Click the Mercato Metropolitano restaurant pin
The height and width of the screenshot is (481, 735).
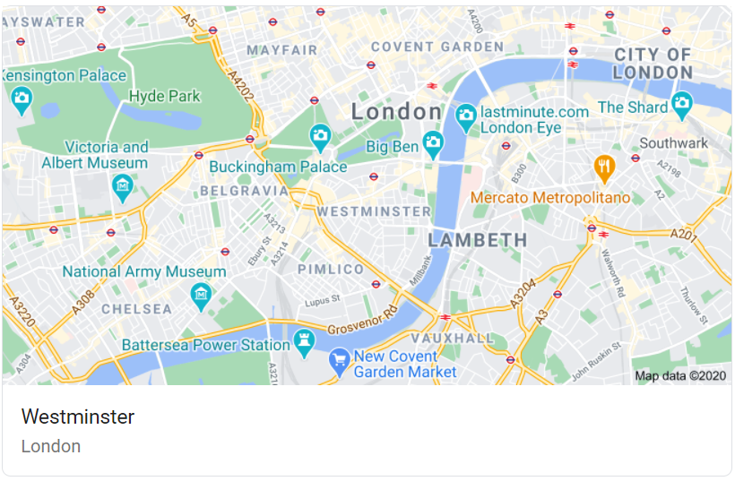(604, 168)
